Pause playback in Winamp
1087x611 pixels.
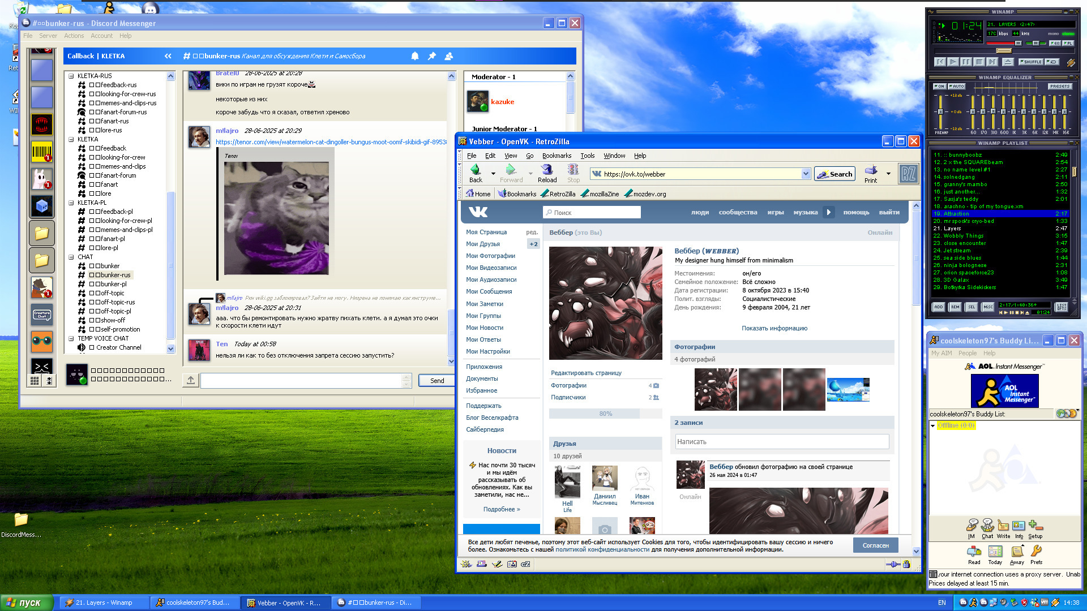pos(966,62)
